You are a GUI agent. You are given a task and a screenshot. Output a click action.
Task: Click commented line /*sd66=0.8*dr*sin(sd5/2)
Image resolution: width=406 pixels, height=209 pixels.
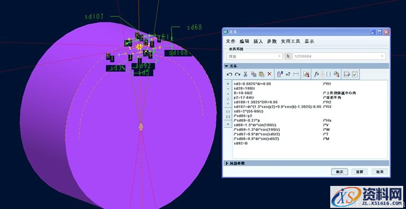[x=256, y=139]
